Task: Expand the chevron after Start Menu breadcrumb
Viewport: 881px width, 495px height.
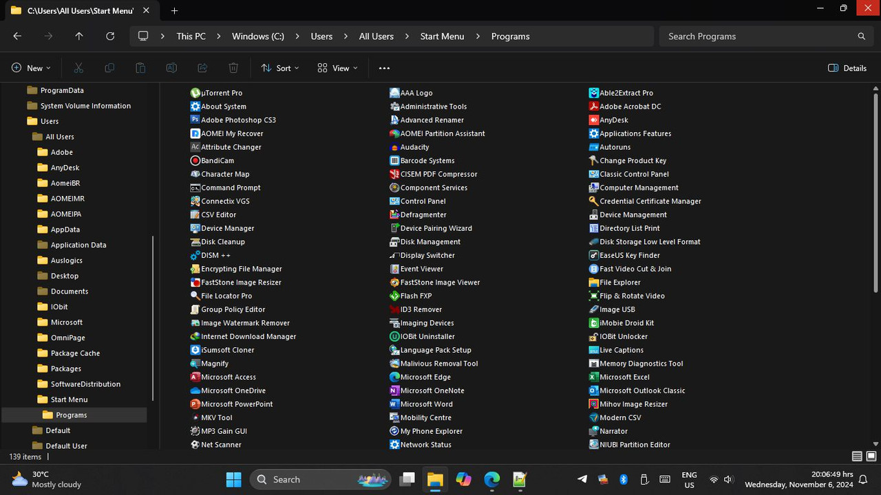Action: [x=478, y=36]
